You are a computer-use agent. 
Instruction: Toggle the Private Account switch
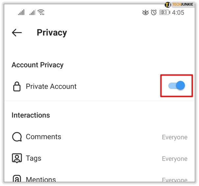[x=177, y=86]
